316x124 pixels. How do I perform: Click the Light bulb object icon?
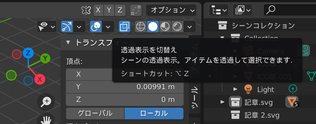tap(248, 89)
